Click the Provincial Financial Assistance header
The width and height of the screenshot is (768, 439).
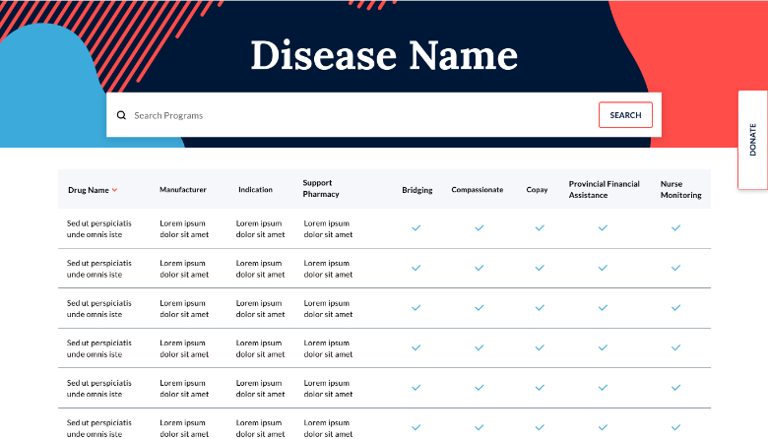[x=604, y=189]
